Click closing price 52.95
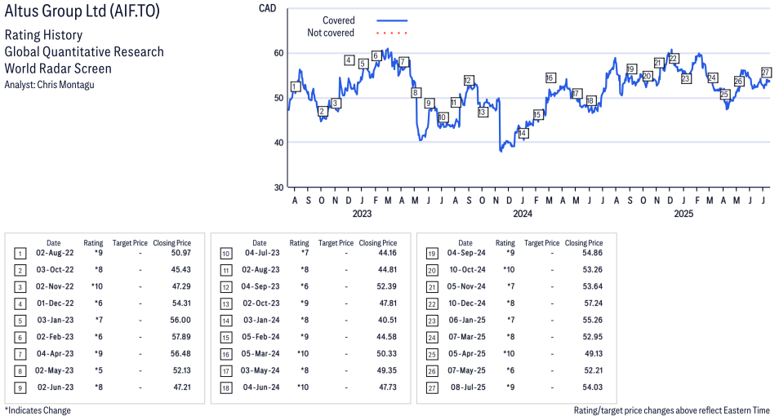Screen dimensions: 779x416 [x=593, y=337]
